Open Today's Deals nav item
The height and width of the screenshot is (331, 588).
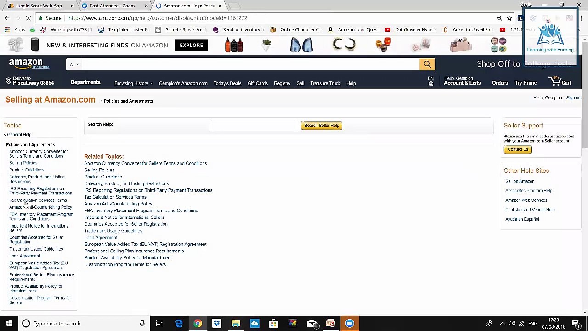pos(227,83)
